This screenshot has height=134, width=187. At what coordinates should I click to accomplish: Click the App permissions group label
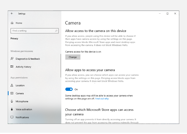tap(19, 78)
